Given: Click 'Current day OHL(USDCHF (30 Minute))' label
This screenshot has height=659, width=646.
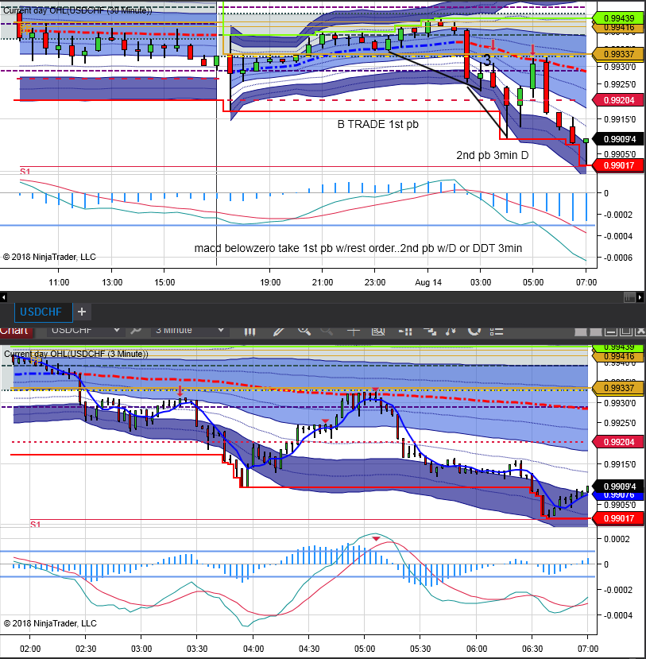Looking at the screenshot, I should click(78, 10).
